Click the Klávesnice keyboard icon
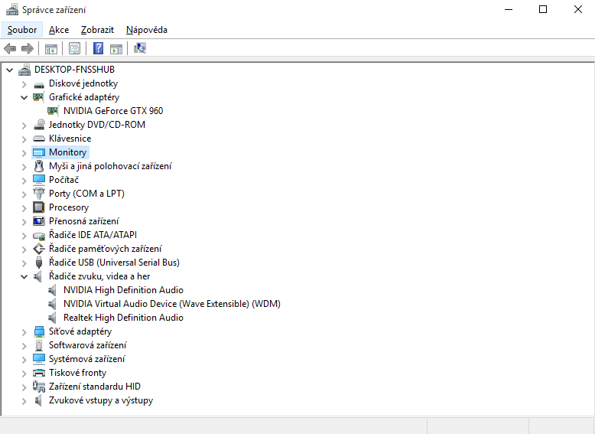Image resolution: width=595 pixels, height=434 pixels. pos(39,139)
